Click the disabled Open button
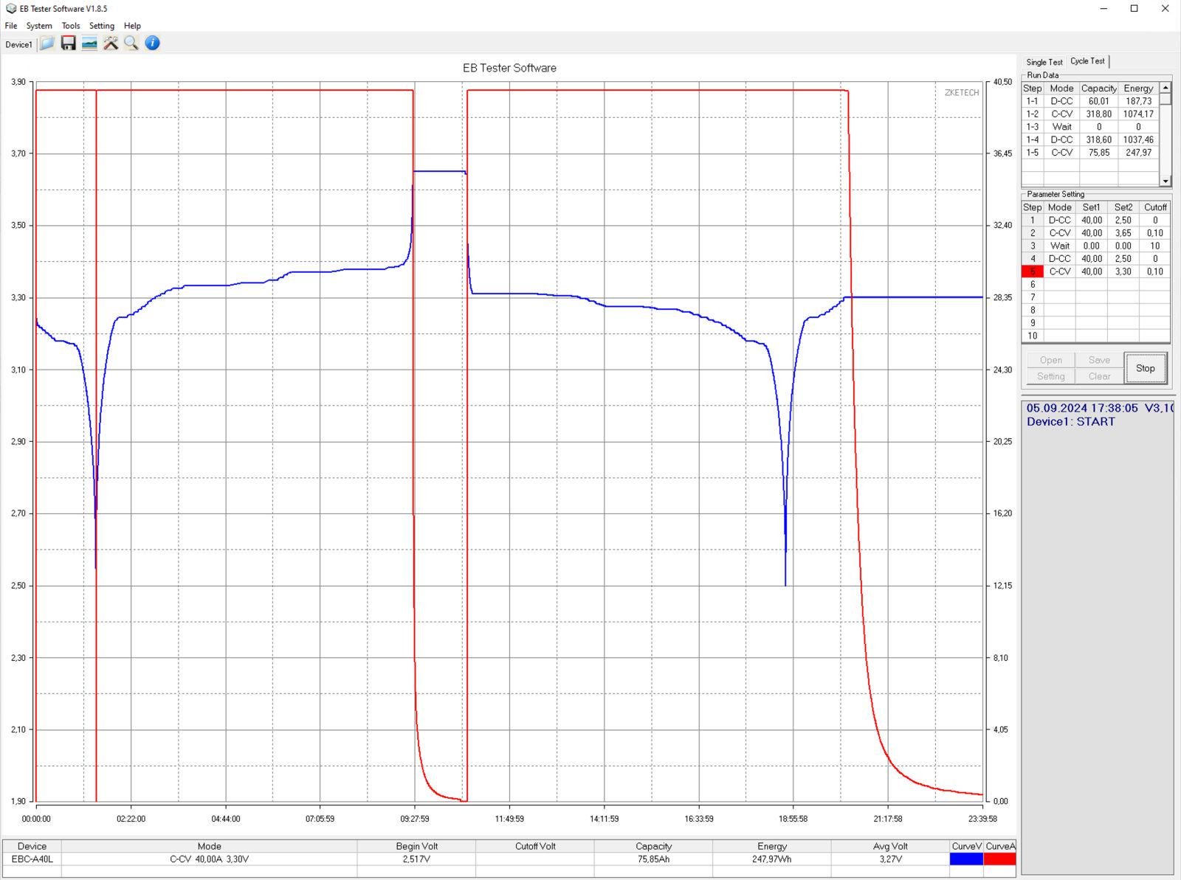Viewport: 1181px width, 880px height. [x=1051, y=360]
